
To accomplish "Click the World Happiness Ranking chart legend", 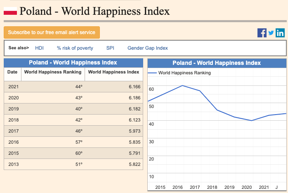I will pos(179,73).
